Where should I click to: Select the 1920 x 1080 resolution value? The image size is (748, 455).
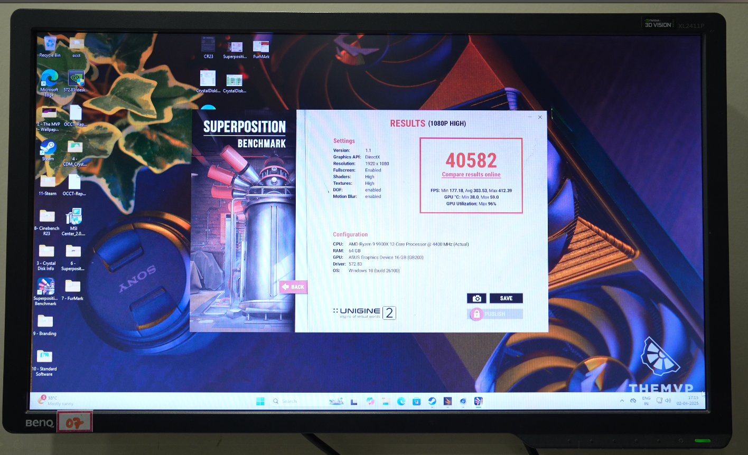(377, 164)
